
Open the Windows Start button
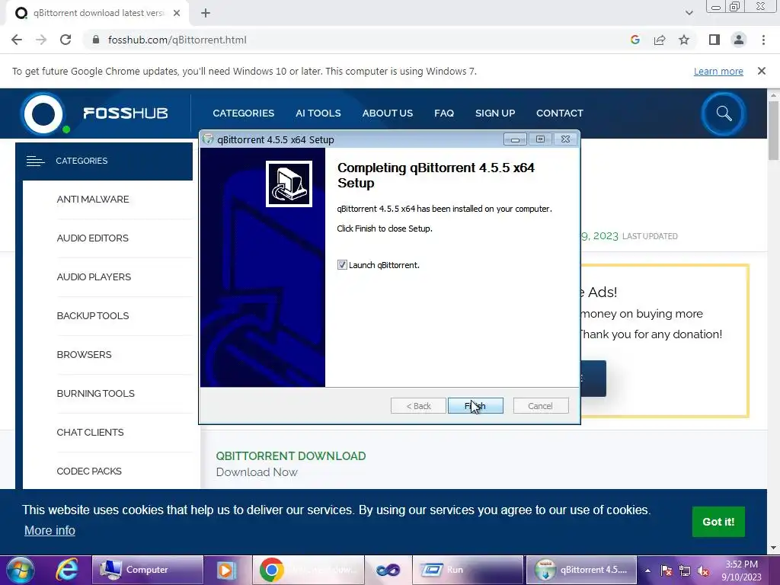coord(20,570)
